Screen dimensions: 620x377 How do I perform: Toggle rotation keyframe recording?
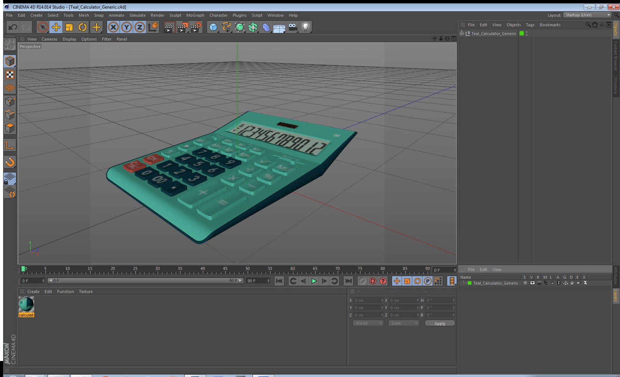[x=417, y=281]
